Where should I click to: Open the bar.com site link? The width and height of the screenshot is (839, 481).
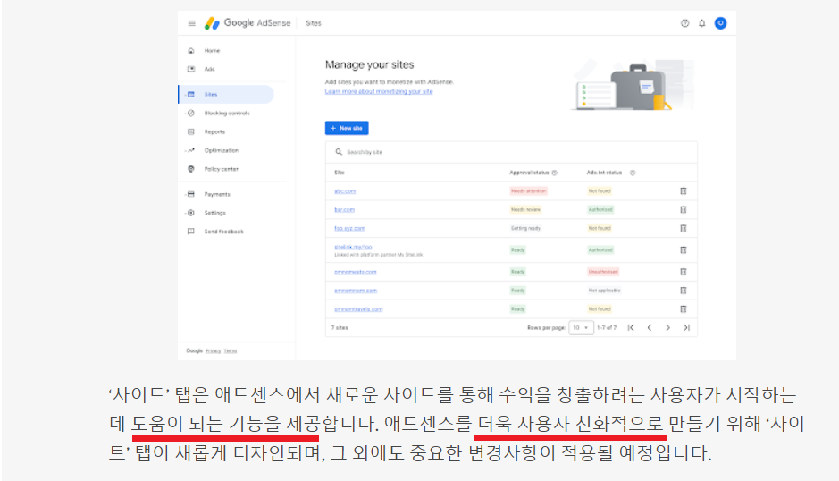(345, 210)
